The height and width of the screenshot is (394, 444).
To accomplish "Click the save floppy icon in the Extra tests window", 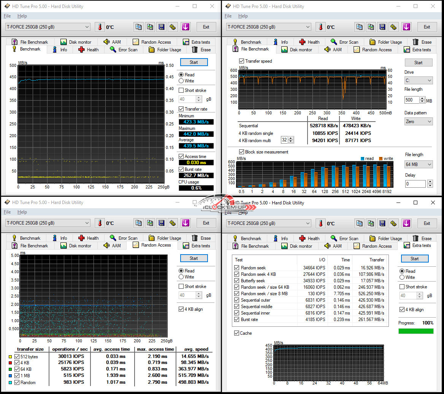I will [382, 223].
